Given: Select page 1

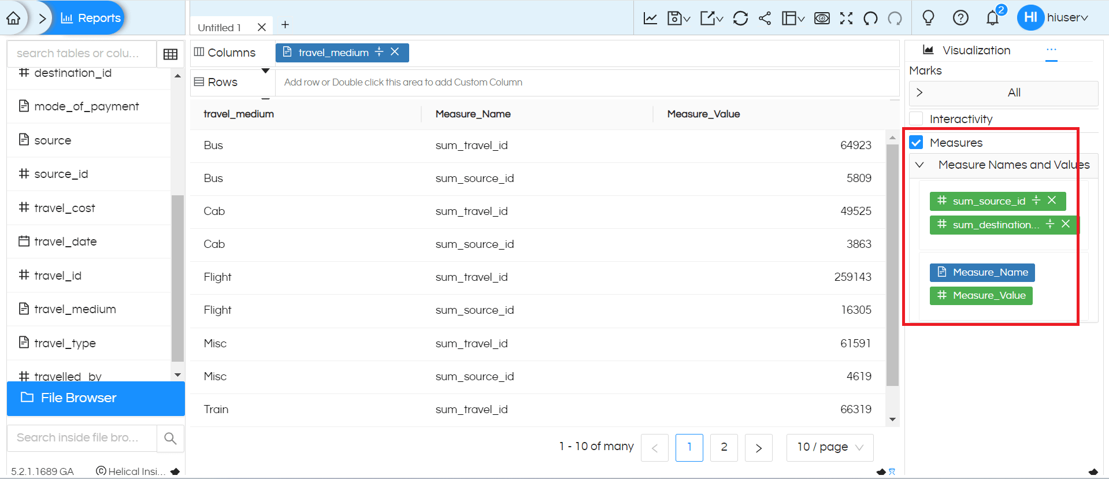Looking at the screenshot, I should 689,448.
